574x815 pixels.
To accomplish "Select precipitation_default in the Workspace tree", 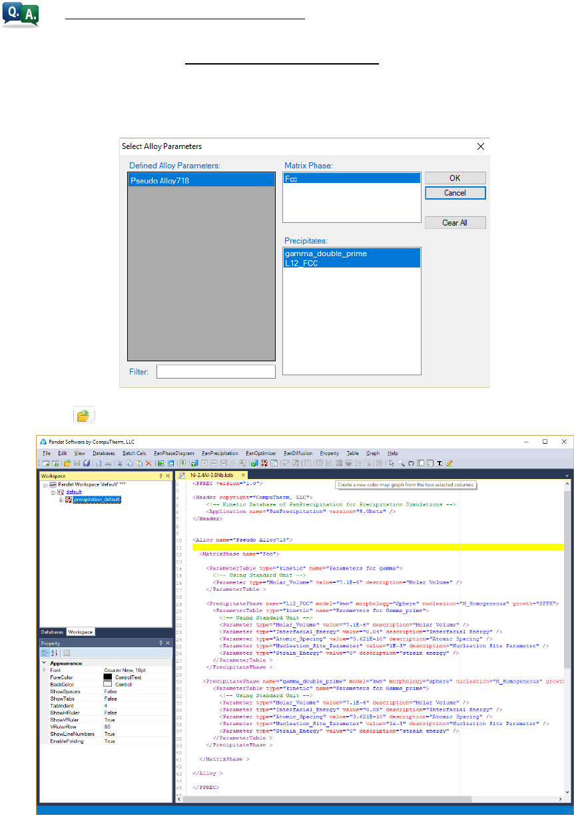I will point(97,499).
